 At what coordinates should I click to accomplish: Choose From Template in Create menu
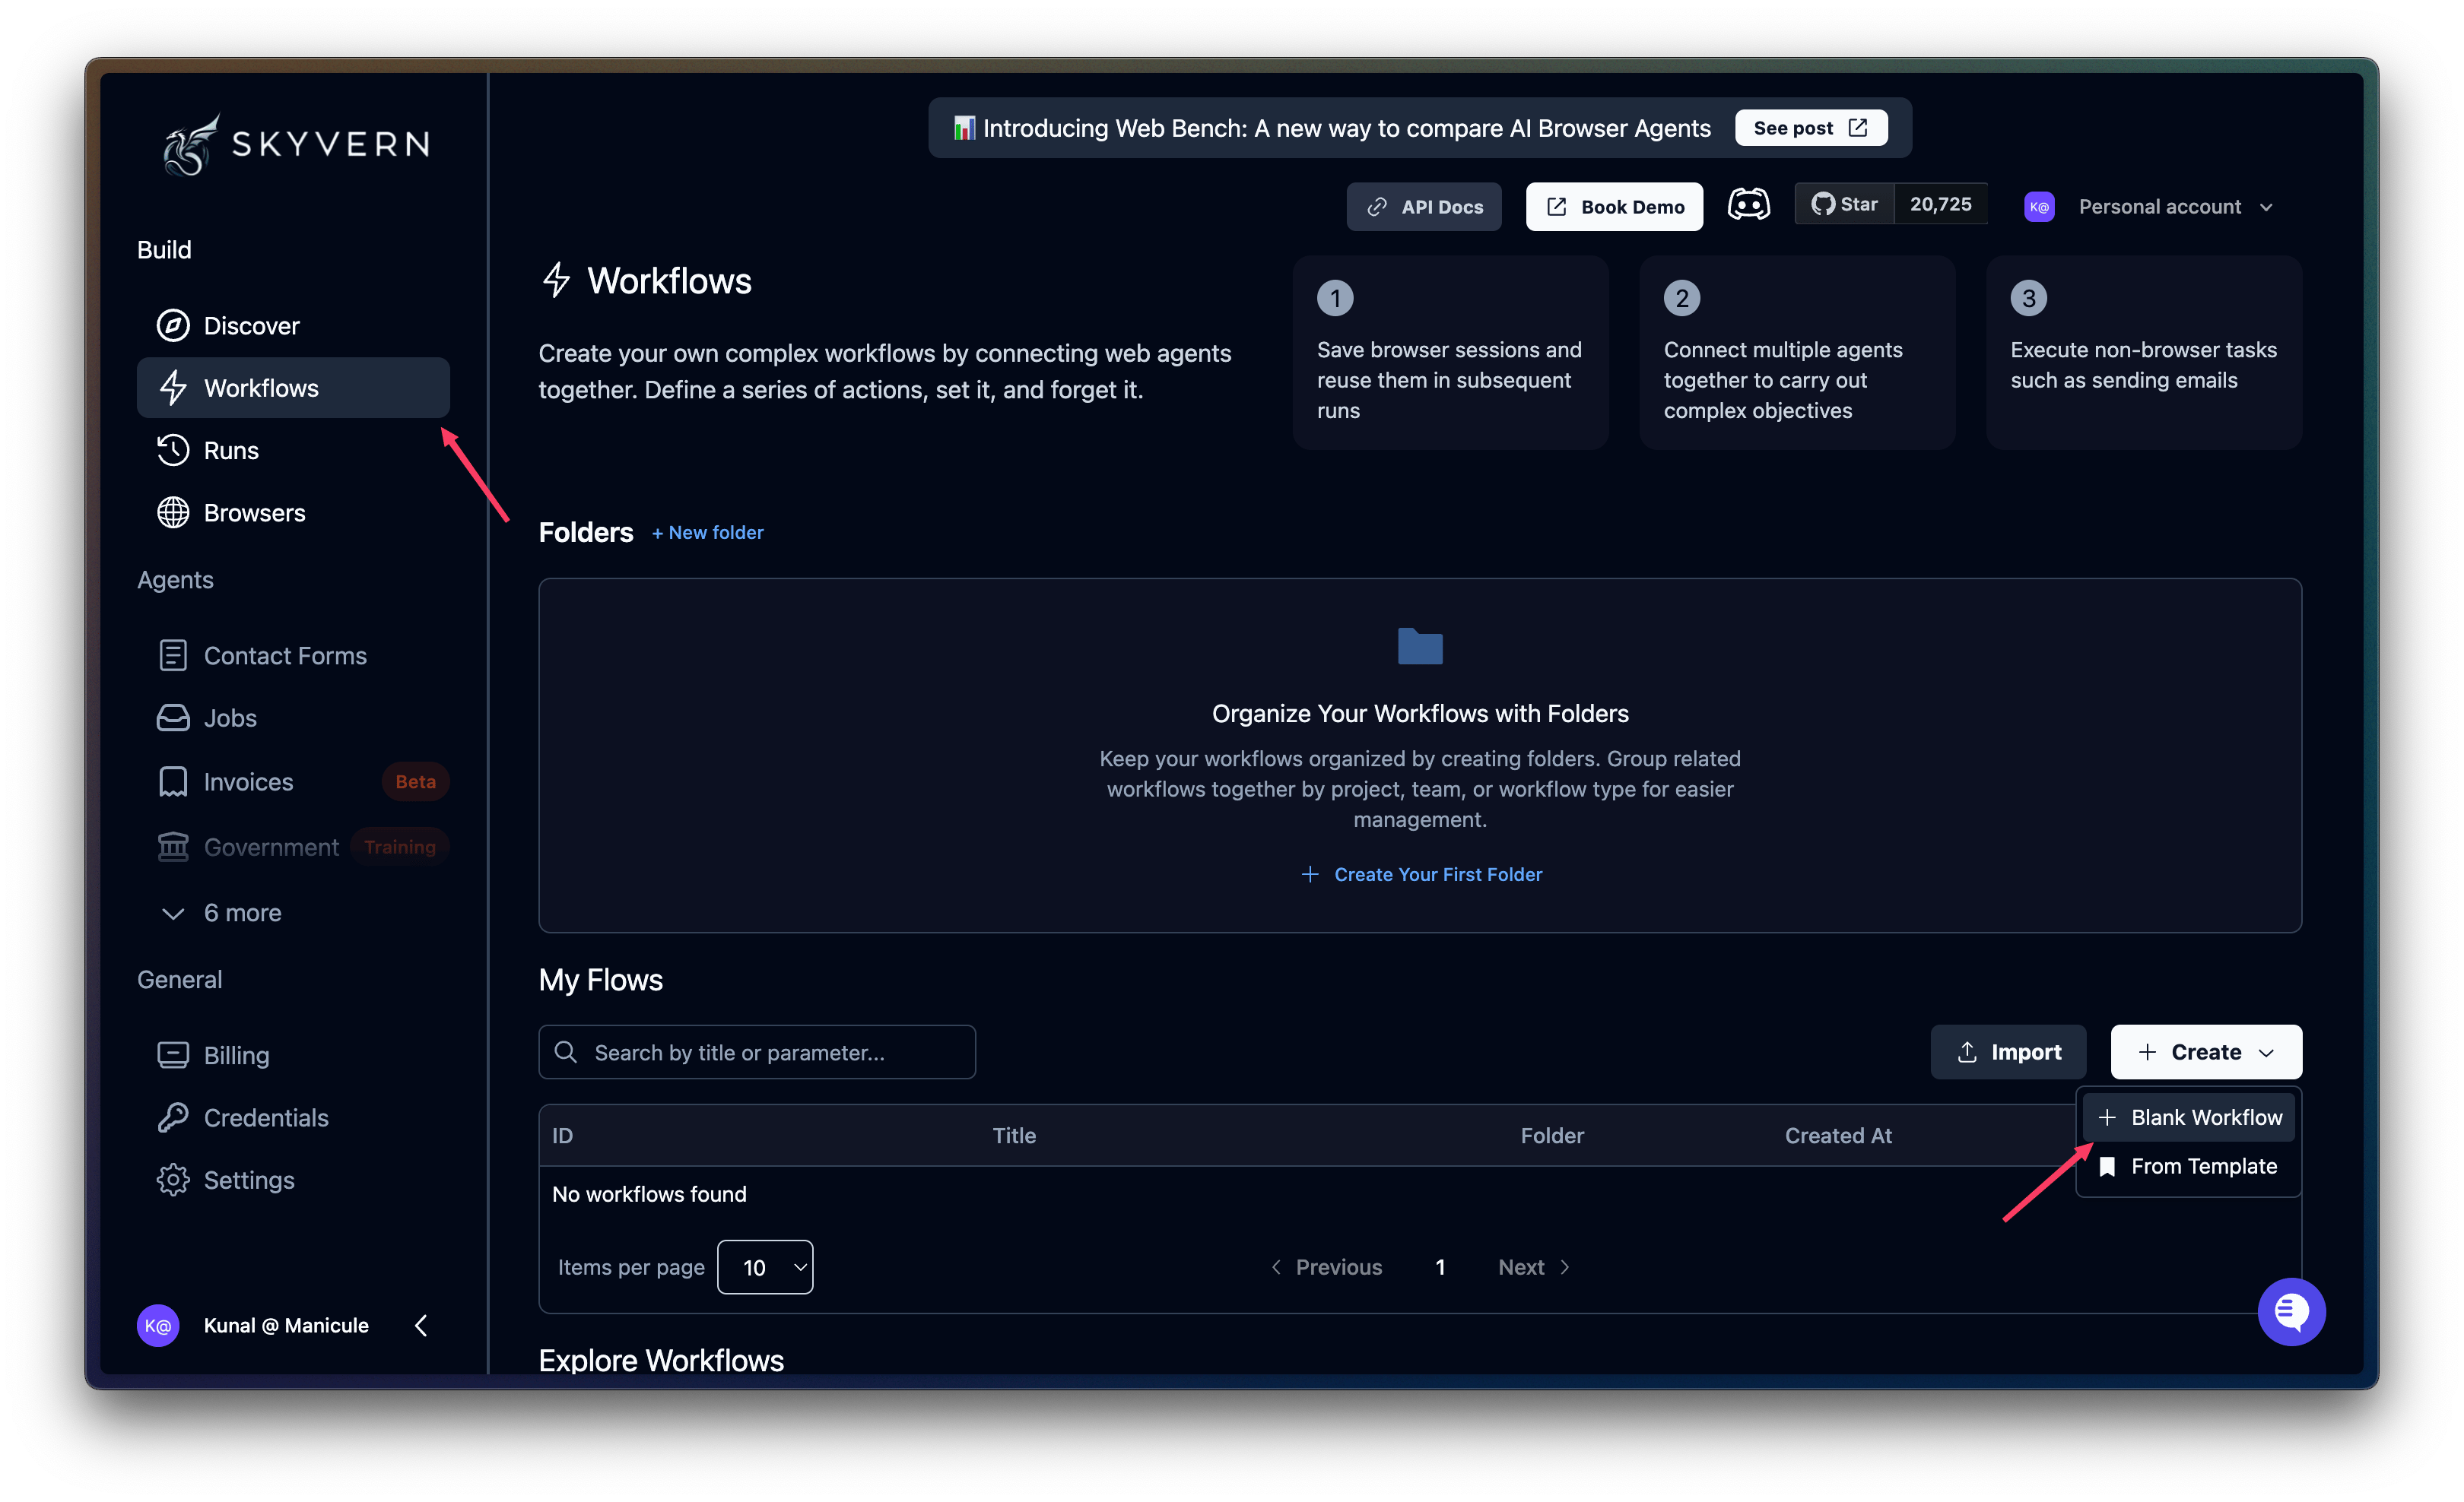pos(2190,1166)
